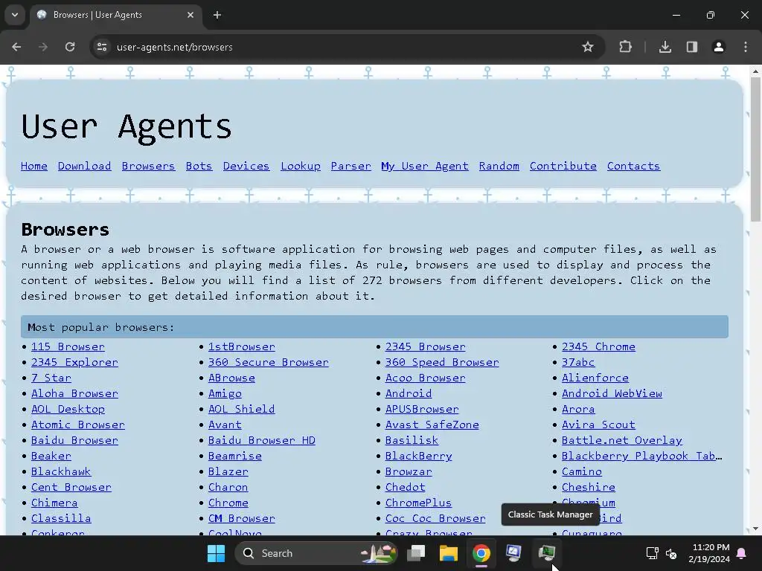Toggle the Chrome side panel
Screen dimensions: 762x571
(692, 47)
